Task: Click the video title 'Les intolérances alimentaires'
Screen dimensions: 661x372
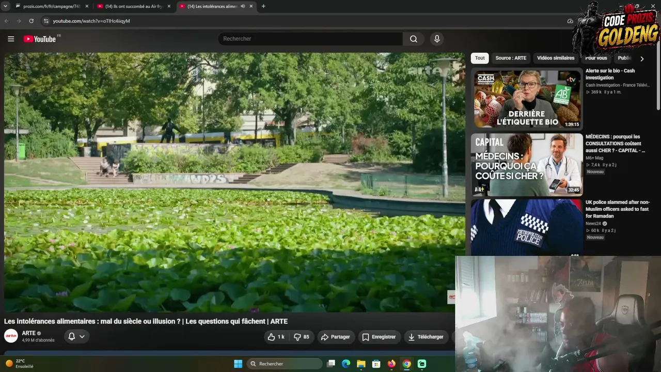Action: point(146,321)
